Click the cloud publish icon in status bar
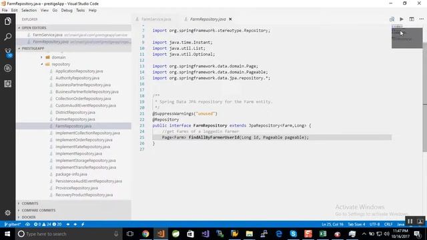This screenshot has height=240, width=427. pyautogui.click(x=27, y=225)
